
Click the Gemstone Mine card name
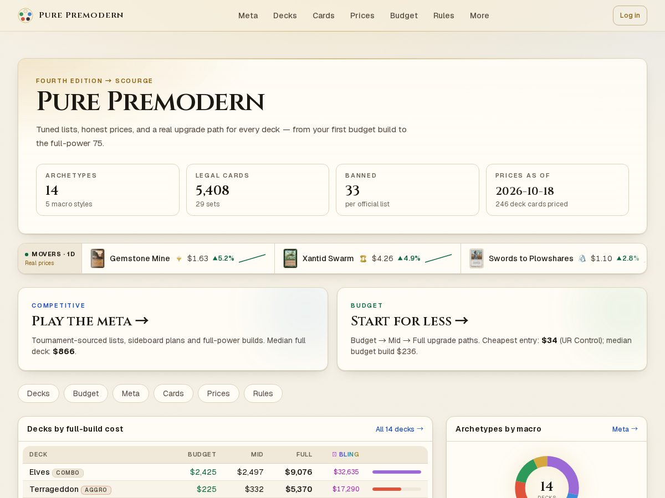pos(140,258)
